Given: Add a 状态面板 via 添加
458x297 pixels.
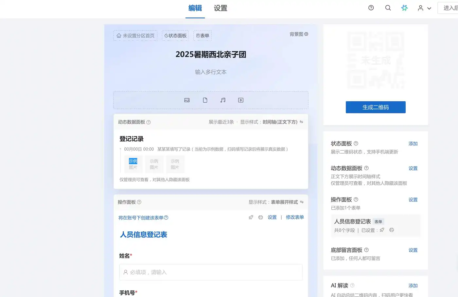Looking at the screenshot, I should point(413,144).
